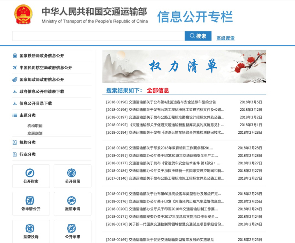Open the 公开指南 compass icon
Screen dimensions: 295x243
click(30, 173)
